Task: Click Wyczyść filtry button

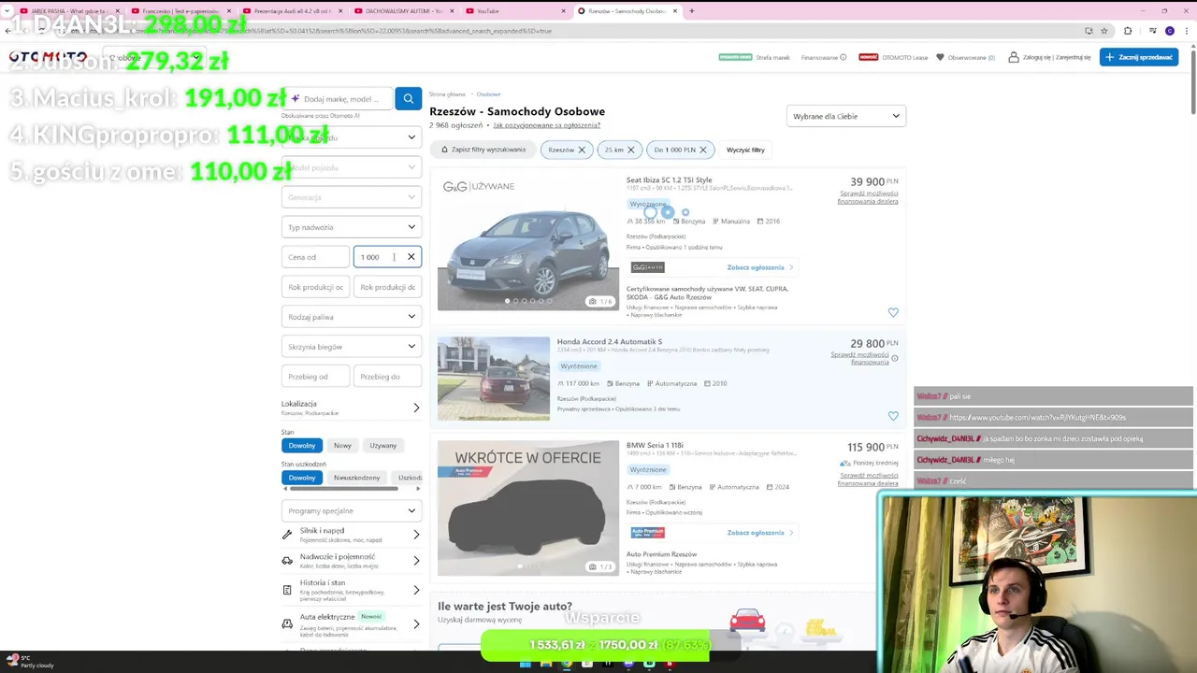Action: point(745,150)
